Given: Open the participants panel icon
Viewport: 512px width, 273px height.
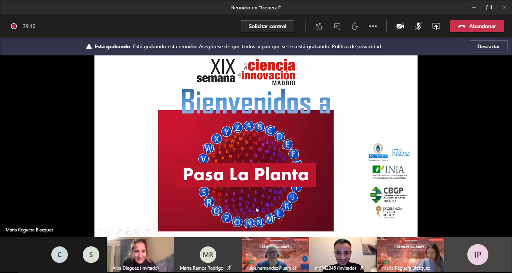Looking at the screenshot, I should [319, 26].
